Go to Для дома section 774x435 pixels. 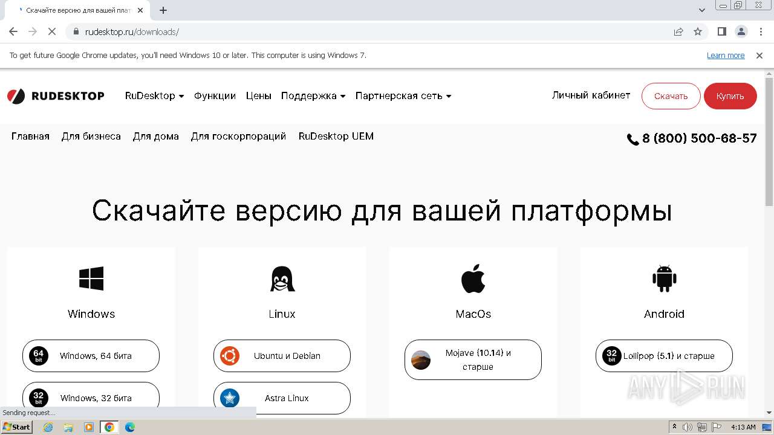pyautogui.click(x=156, y=137)
